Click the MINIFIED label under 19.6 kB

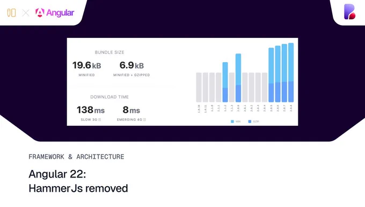[86, 75]
